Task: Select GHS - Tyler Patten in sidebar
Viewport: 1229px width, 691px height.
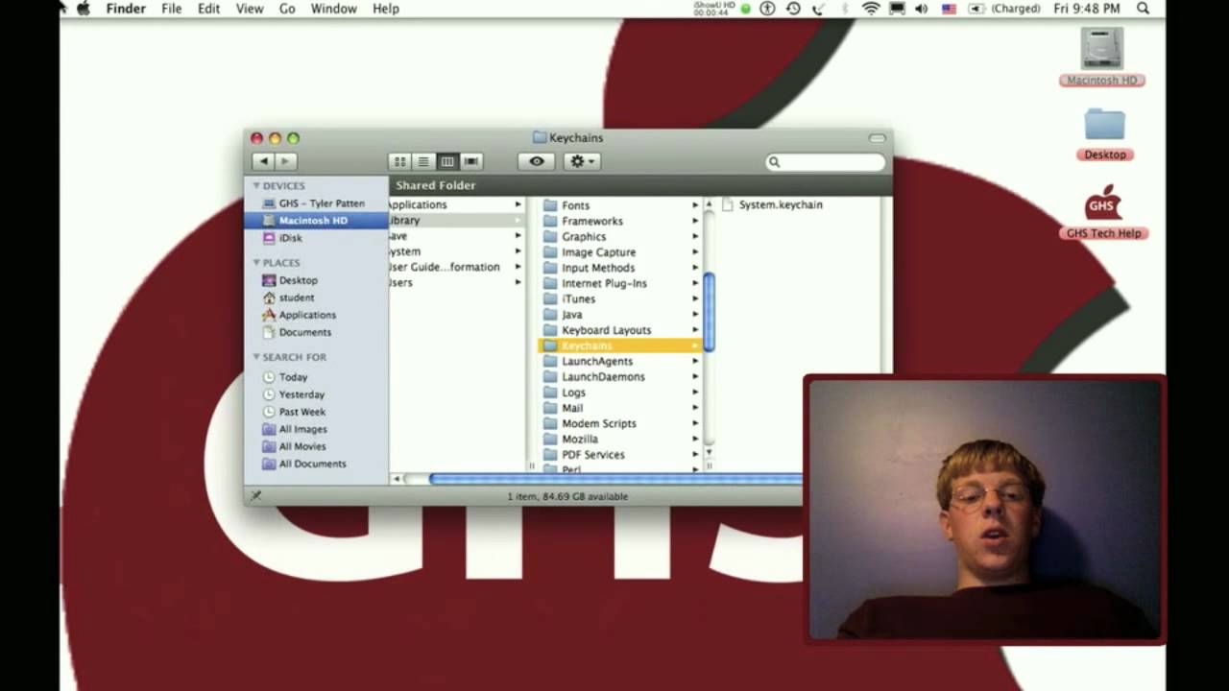Action: (x=316, y=203)
